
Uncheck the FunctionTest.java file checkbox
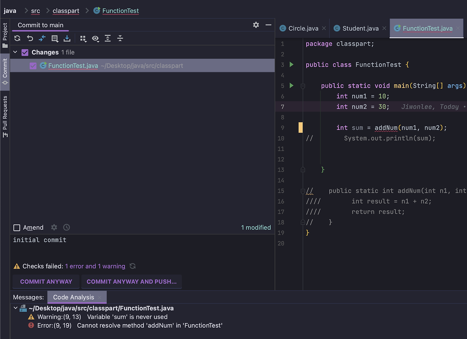(33, 66)
